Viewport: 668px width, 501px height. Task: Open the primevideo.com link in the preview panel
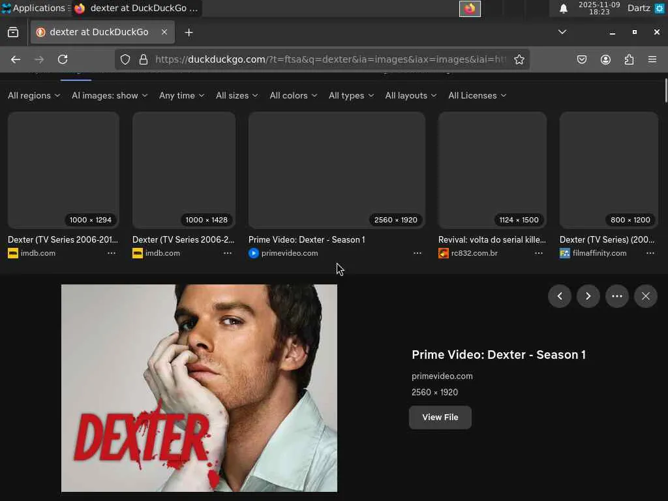point(442,376)
